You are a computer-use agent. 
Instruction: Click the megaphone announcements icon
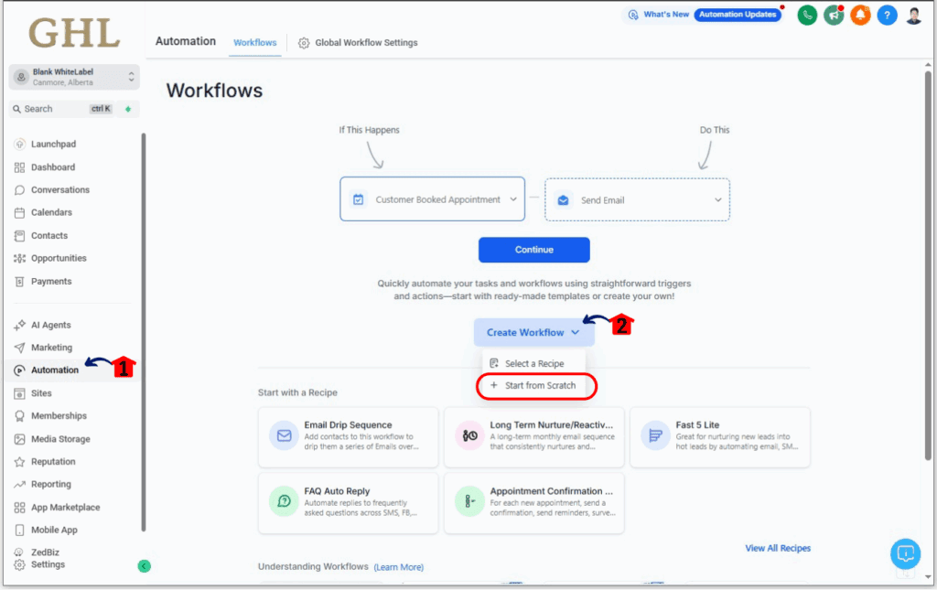833,15
